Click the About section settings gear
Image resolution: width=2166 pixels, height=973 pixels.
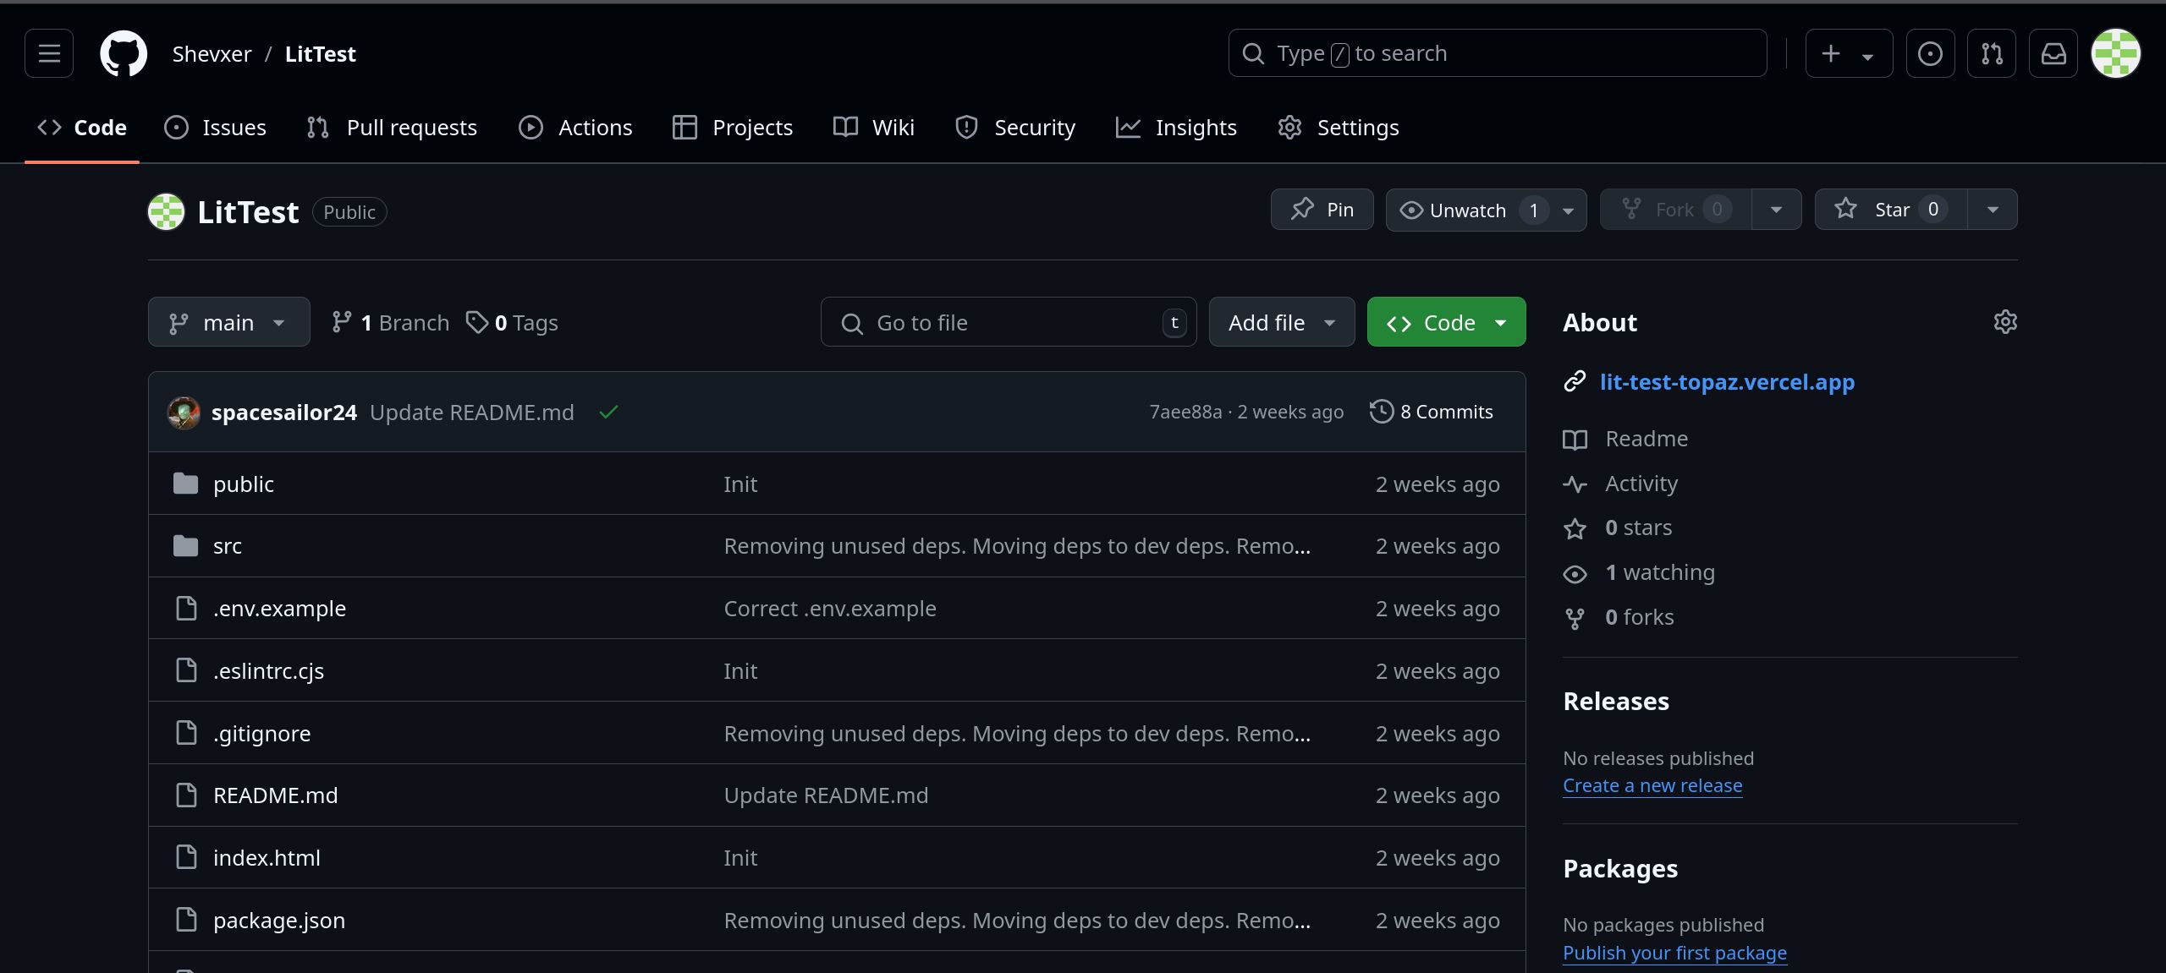coord(2005,322)
